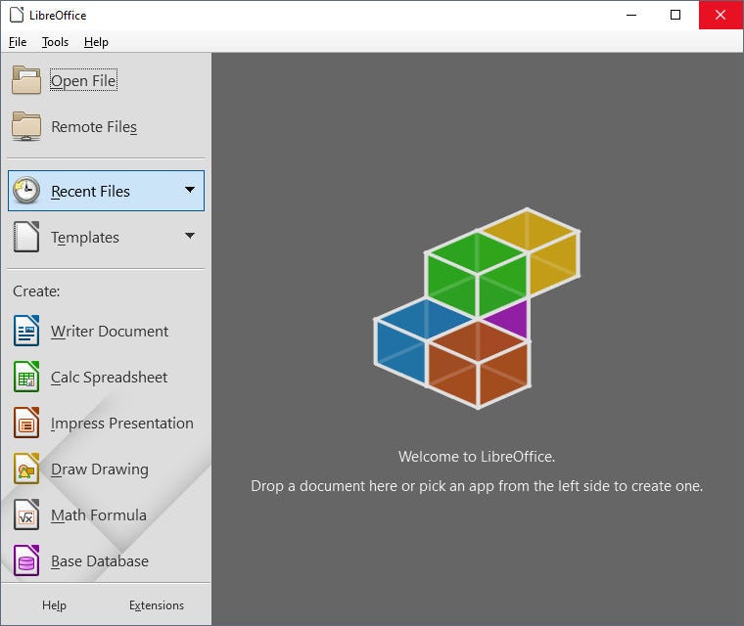Viewport: 744px width, 626px height.
Task: Click the Help button at sidebar bottom
Action: [x=54, y=605]
